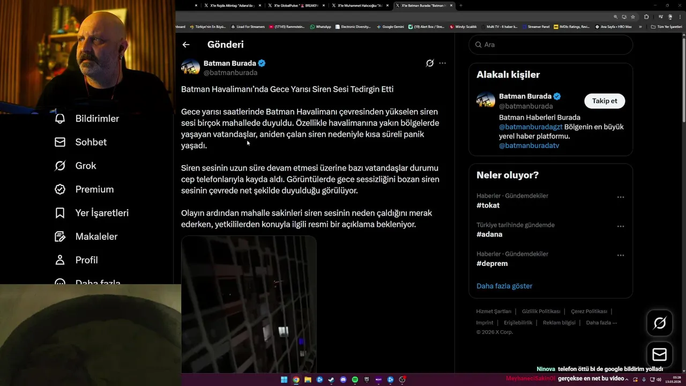Click the Grok icon on the post header
This screenshot has height=386, width=686.
430,63
